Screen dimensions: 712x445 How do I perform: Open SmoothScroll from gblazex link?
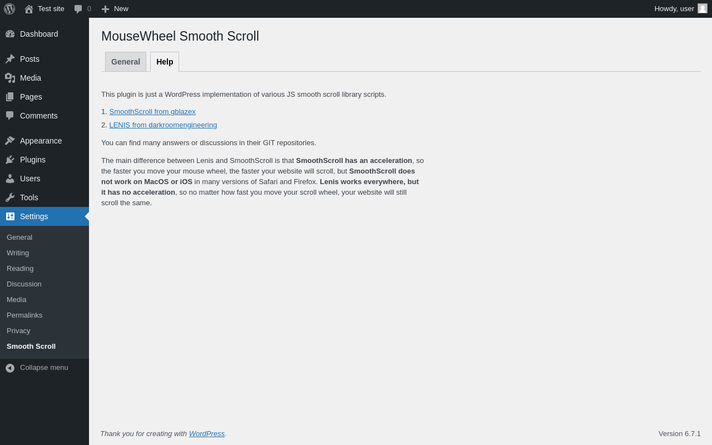(x=152, y=112)
